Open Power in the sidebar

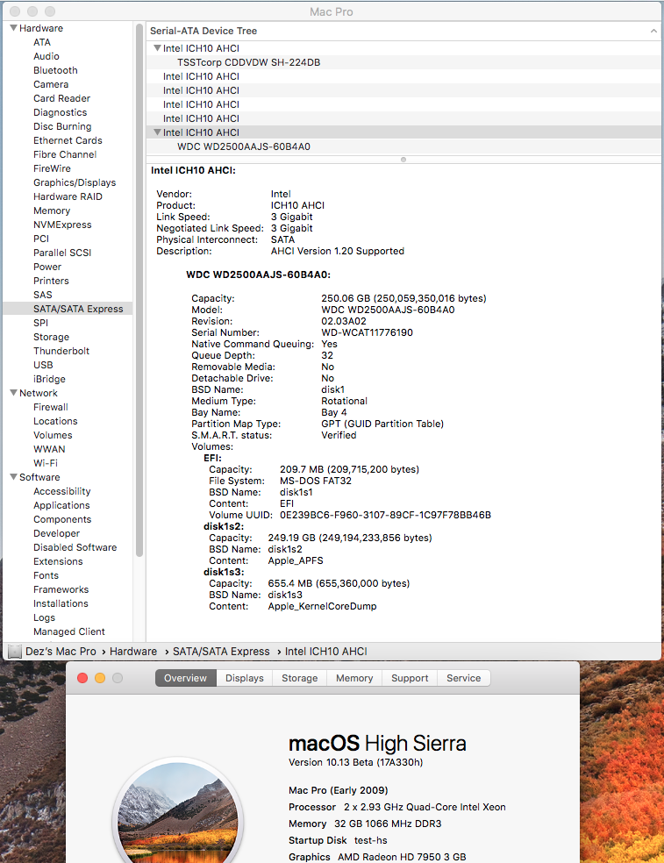(x=47, y=267)
